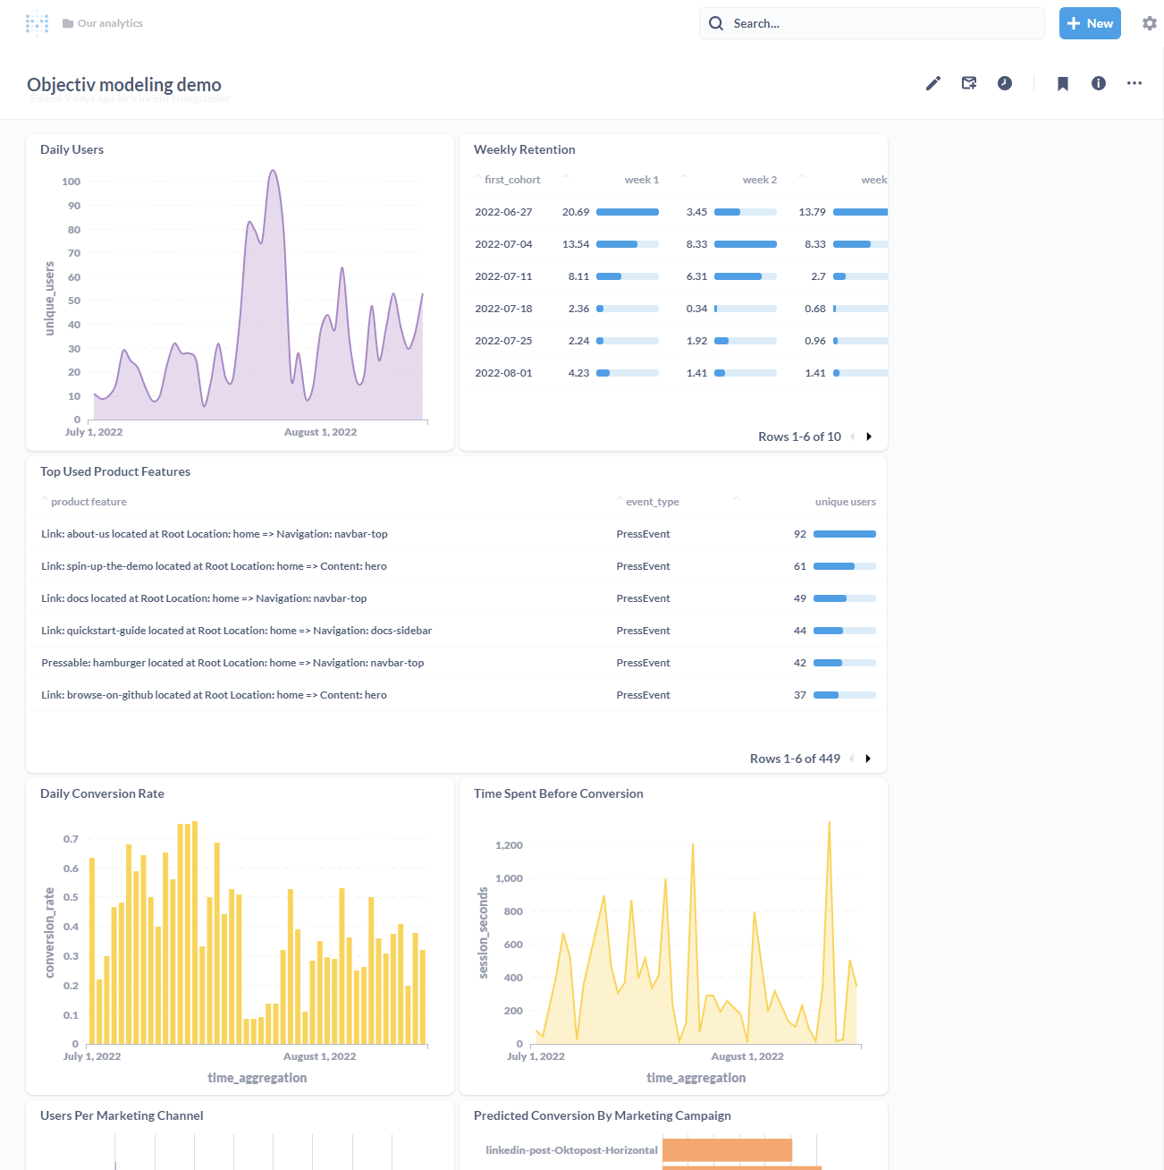This screenshot has height=1170, width=1164.
Task: Open Users Per Marketing Channel title
Action: click(x=122, y=1115)
